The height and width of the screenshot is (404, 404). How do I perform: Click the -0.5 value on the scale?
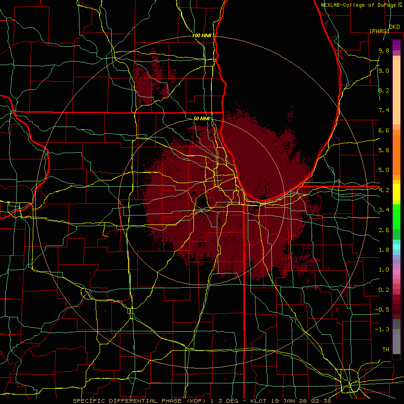pos(382,310)
